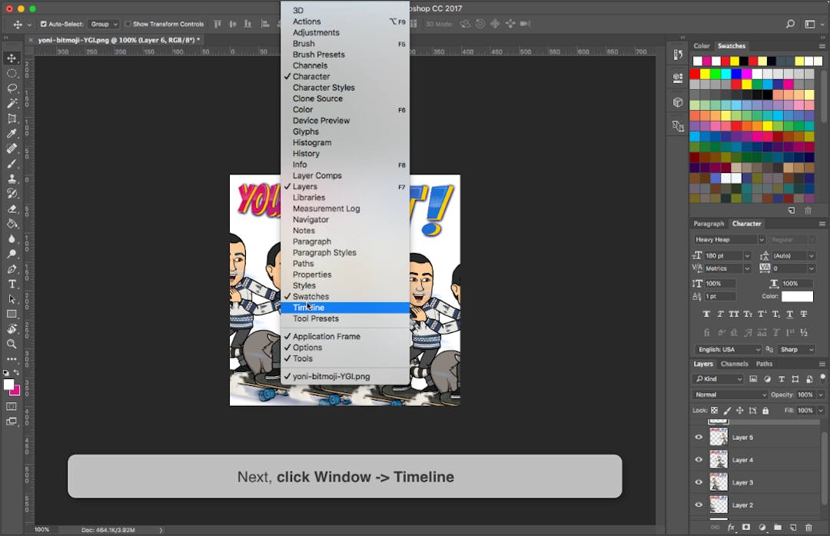Screen dimensions: 830x536
Task: Enable lock transparent pixels in Layers panel
Action: click(x=714, y=409)
